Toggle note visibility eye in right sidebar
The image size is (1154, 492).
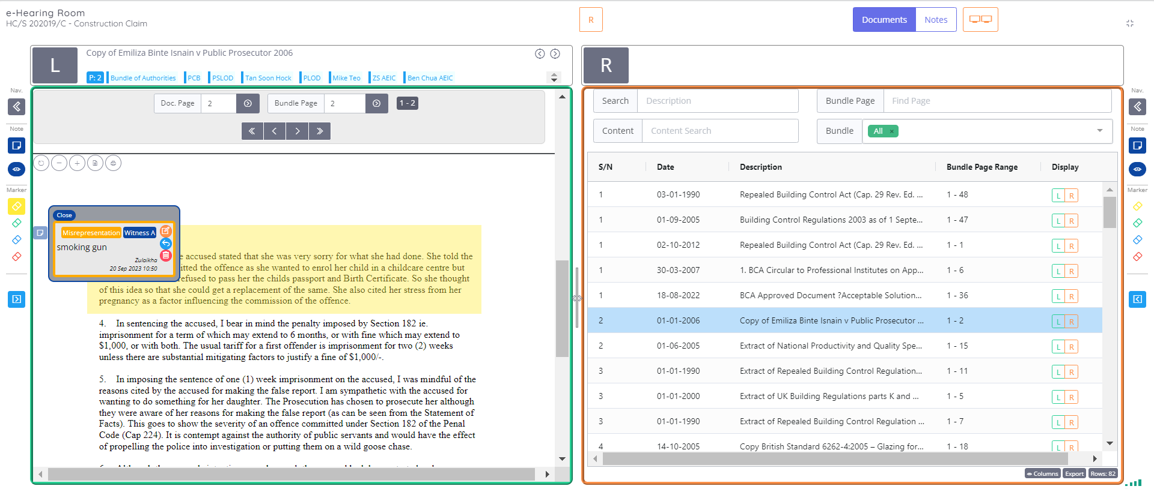1137,169
